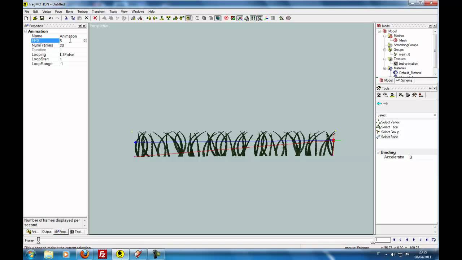The image size is (462, 260).
Task: Collapse the Meshes tree node
Action: click(x=385, y=36)
